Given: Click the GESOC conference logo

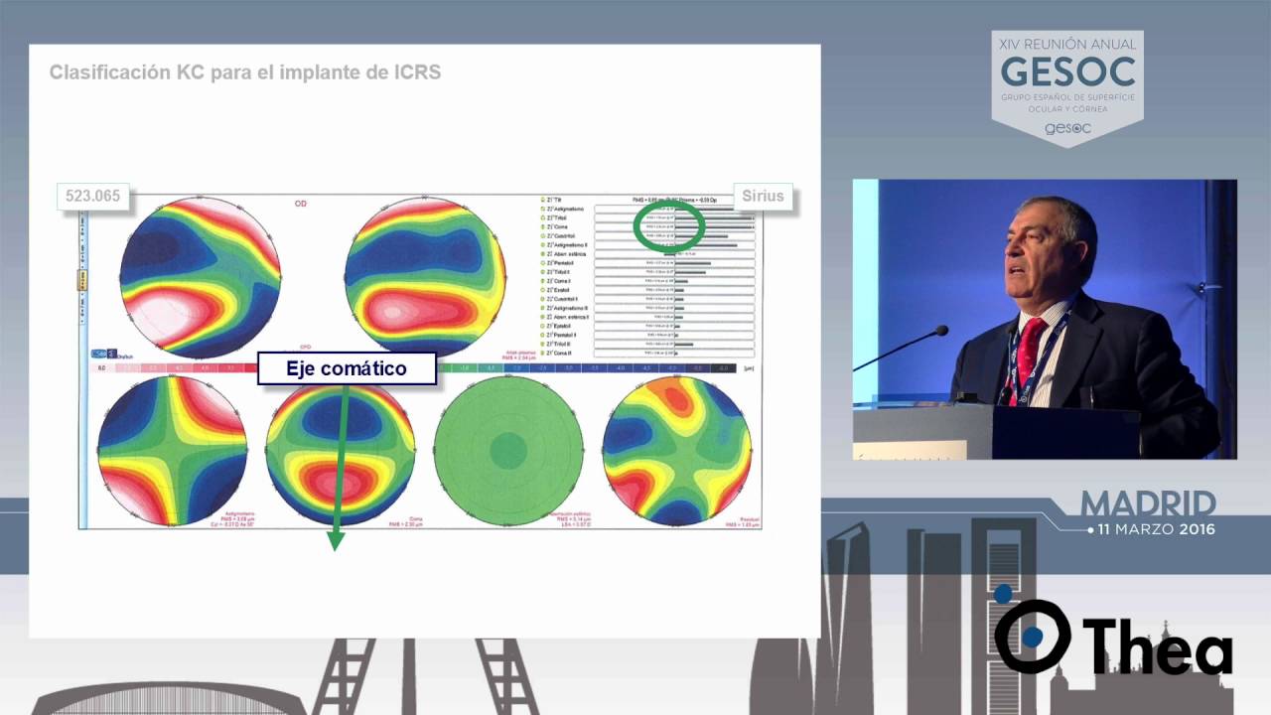Looking at the screenshot, I should 1067,87.
